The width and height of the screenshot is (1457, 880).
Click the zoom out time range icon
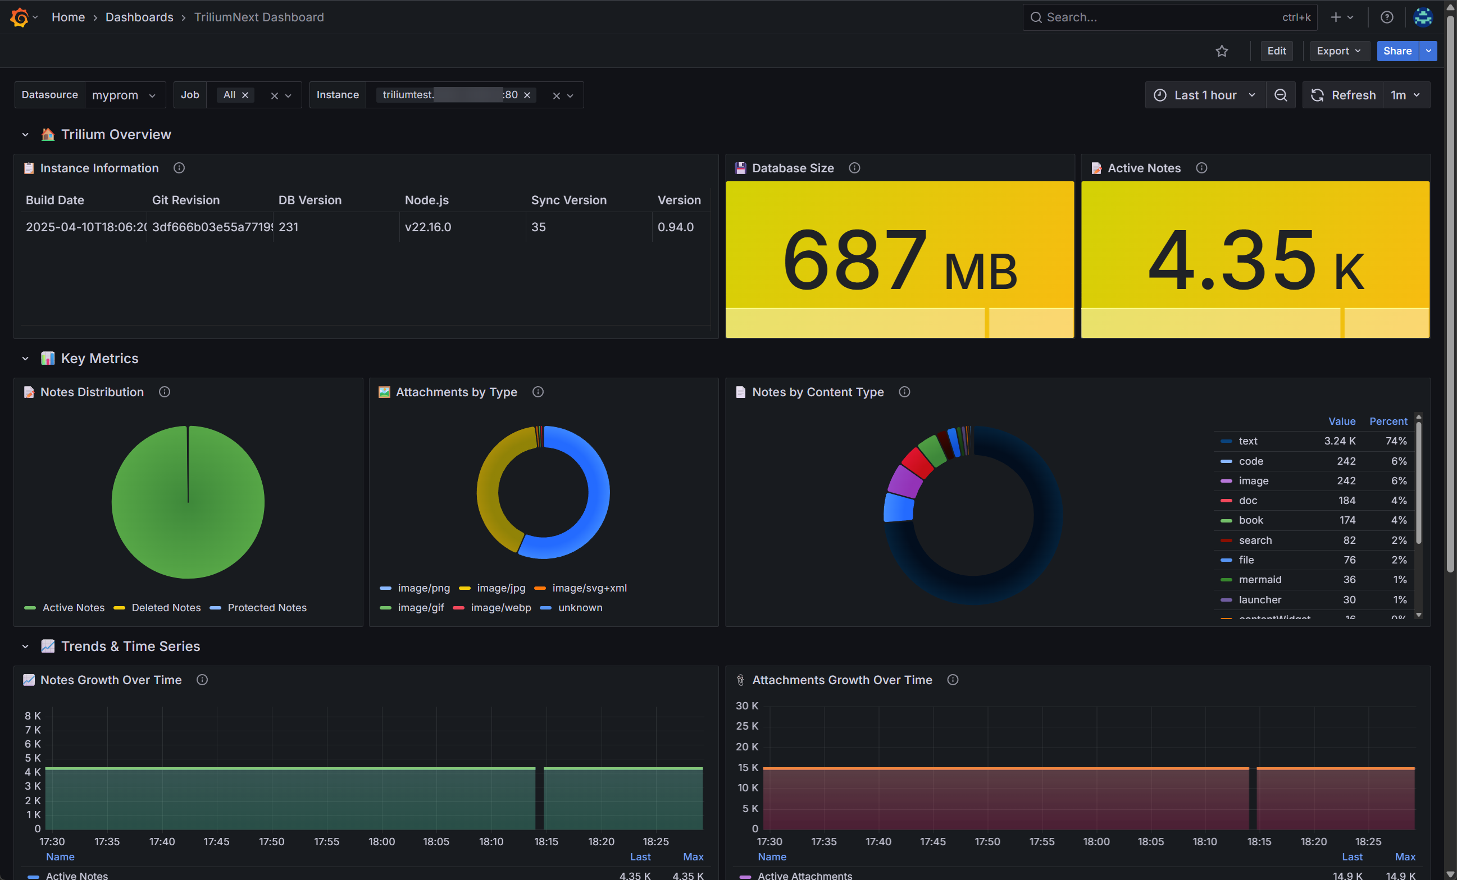coord(1280,95)
